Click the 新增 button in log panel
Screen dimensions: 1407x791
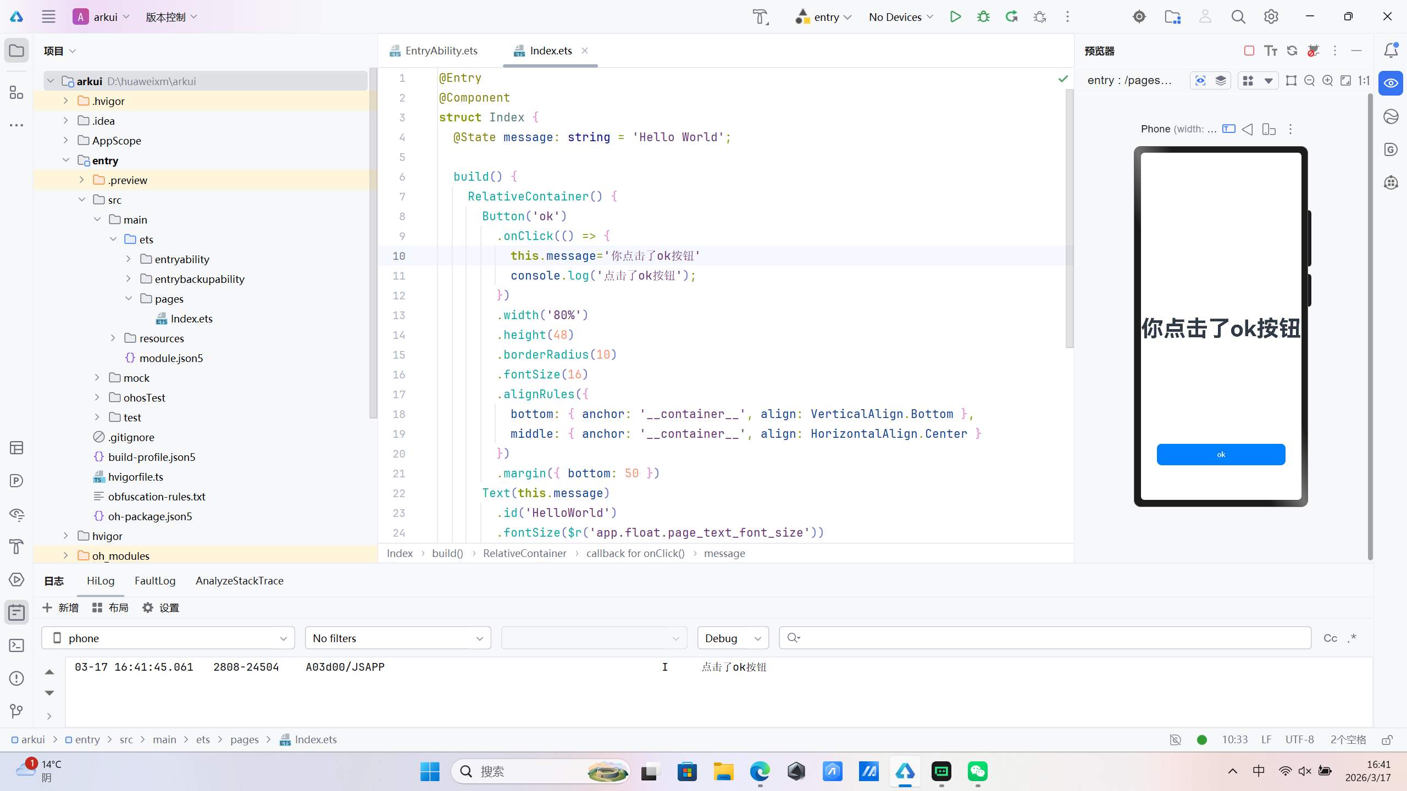click(60, 608)
